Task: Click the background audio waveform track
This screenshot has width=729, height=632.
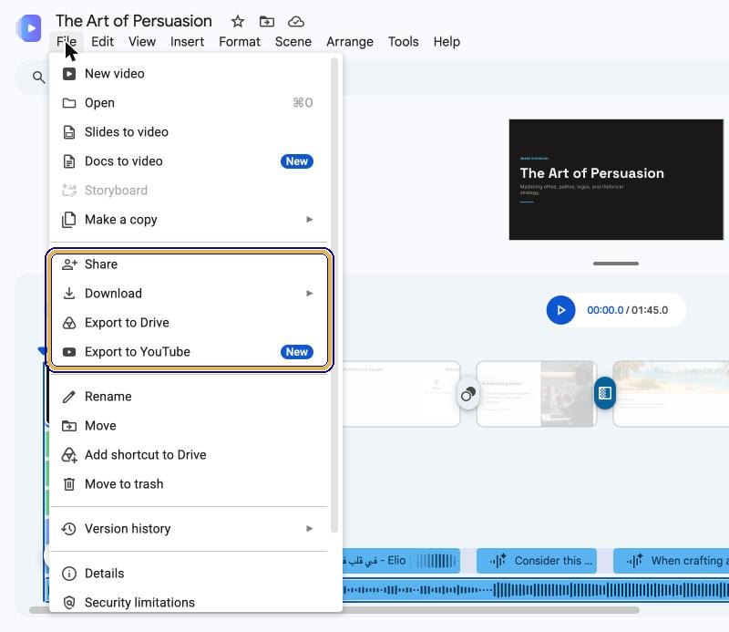Action: [x=536, y=590]
